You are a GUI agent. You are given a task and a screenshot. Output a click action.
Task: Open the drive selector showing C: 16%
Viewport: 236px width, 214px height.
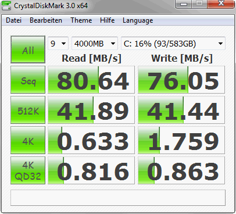click(173, 44)
